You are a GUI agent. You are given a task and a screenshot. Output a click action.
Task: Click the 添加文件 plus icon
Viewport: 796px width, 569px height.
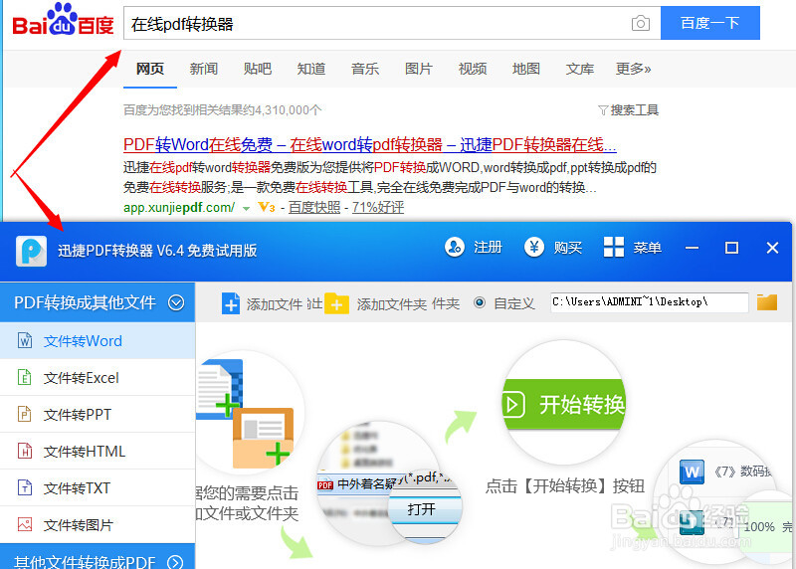[x=231, y=303]
